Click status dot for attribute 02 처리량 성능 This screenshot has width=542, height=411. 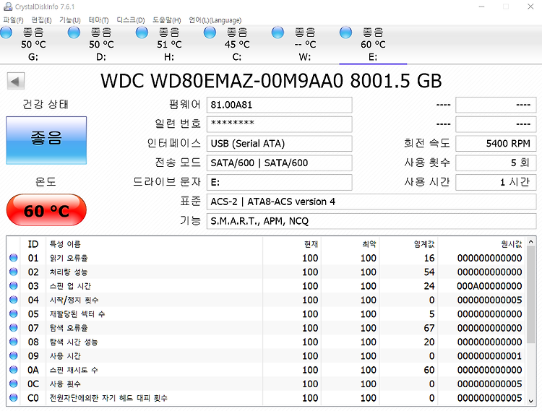coord(14,272)
